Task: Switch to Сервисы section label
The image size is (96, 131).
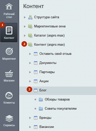Action: [9, 125]
